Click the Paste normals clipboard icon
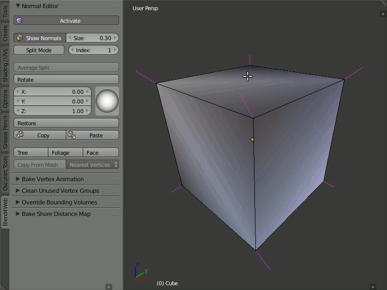Image resolution: width=387 pixels, height=290 pixels. coord(71,135)
